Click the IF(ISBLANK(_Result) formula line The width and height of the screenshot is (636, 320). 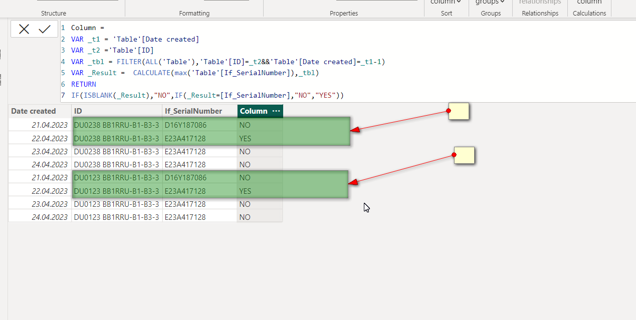[x=207, y=95]
